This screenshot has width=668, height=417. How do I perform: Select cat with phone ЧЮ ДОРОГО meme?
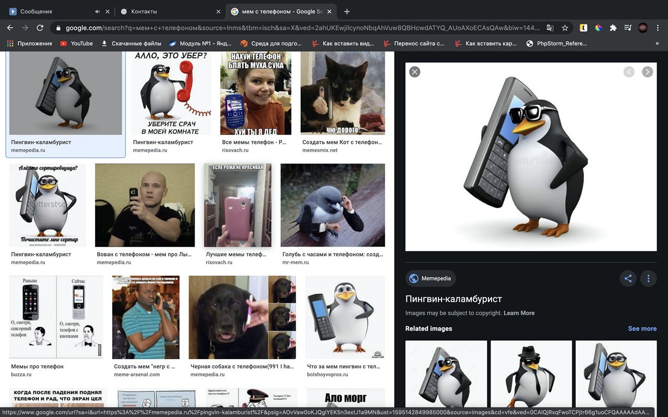[x=343, y=93]
